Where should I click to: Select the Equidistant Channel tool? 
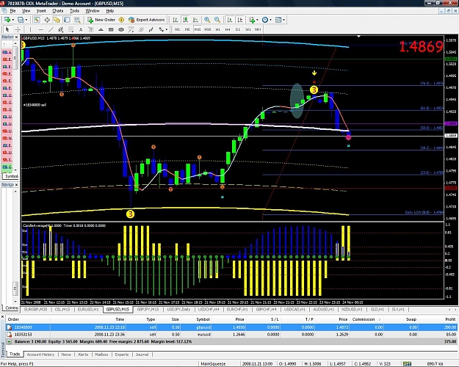(x=61, y=29)
